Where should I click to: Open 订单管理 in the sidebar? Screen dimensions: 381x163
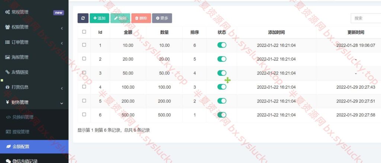point(34,42)
